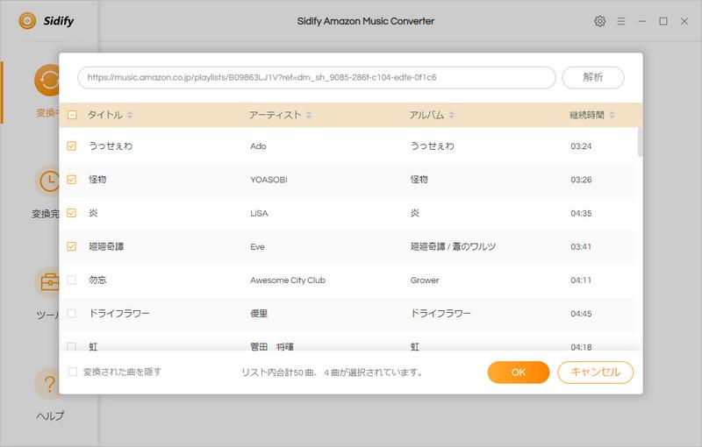
Task: Uncheck the 廻廻奇譚 Eve checkbox
Action: tap(72, 246)
